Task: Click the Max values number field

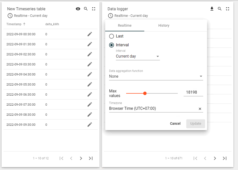Action: (193, 92)
